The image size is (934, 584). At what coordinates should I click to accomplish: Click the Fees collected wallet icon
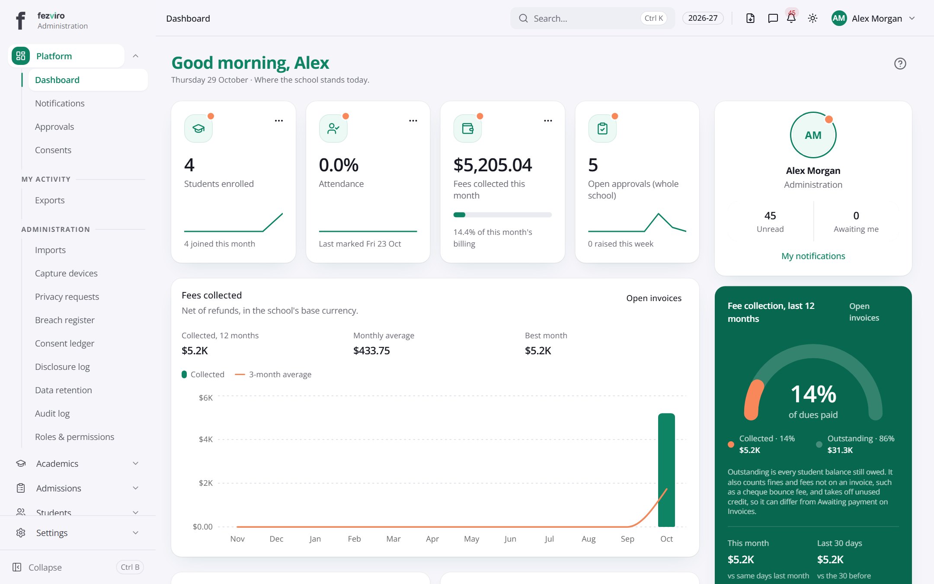[x=467, y=128]
